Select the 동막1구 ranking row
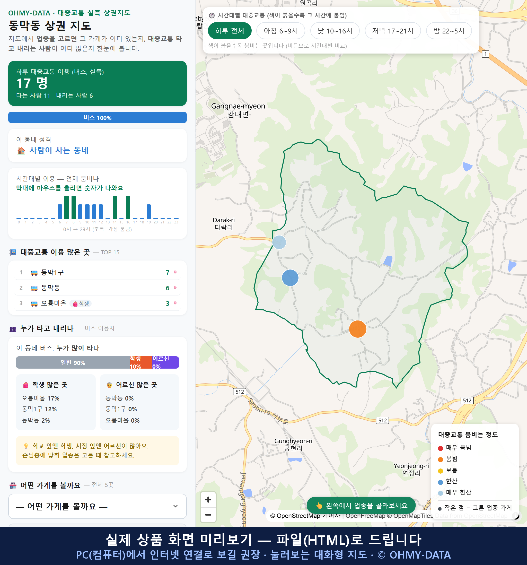Screen dimensions: 527x565 coord(98,273)
